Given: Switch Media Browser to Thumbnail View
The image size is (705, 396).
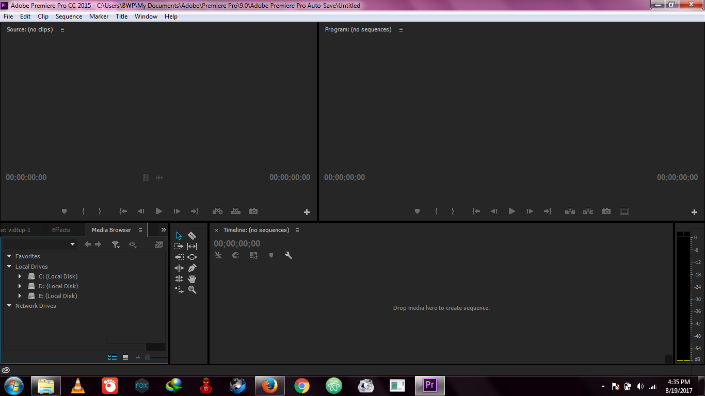Looking at the screenshot, I should (x=125, y=357).
